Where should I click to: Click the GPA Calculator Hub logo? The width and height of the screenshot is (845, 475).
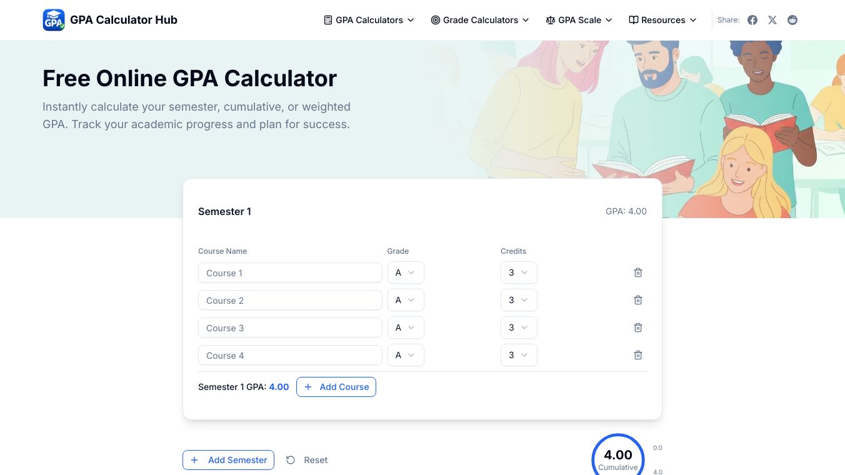coord(109,19)
